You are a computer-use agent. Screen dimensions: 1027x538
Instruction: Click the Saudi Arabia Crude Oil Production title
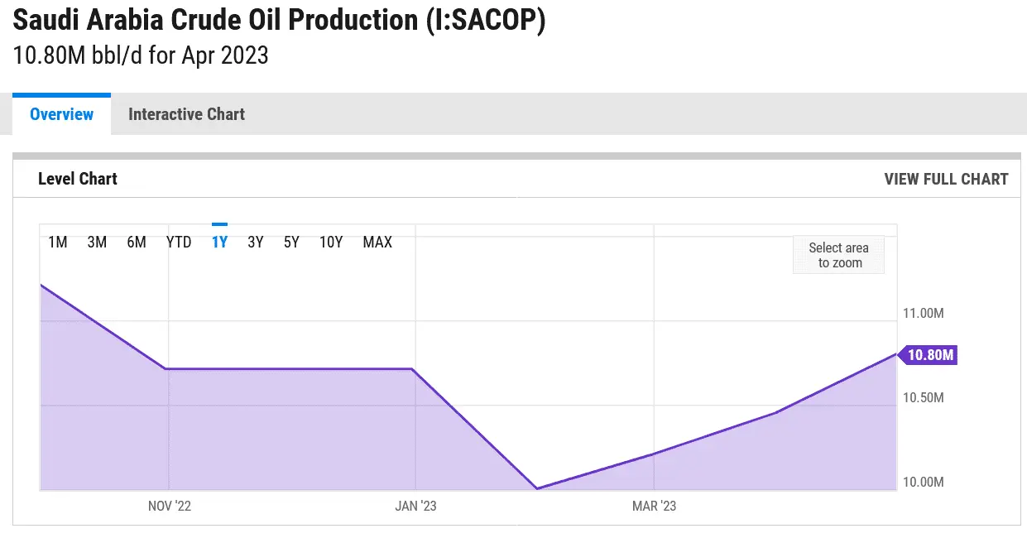pos(279,20)
